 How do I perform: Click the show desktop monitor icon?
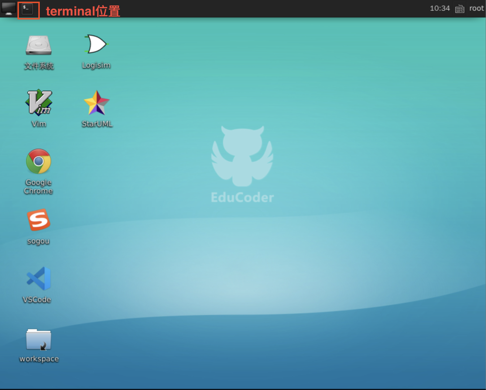point(8,9)
